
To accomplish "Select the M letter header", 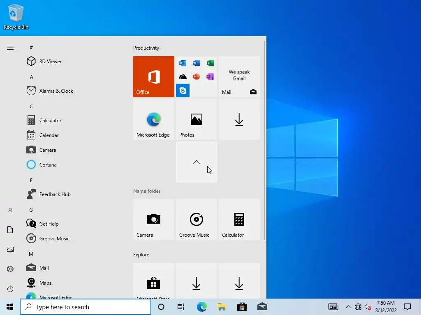I will (31, 254).
